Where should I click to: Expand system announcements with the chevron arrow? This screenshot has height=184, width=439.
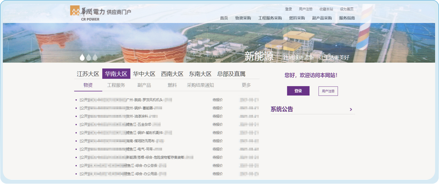coord(351,110)
